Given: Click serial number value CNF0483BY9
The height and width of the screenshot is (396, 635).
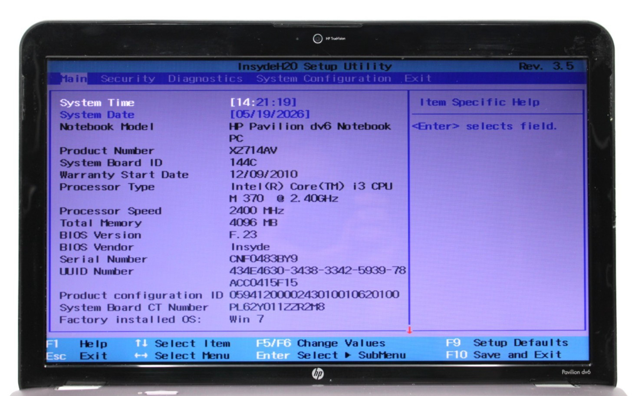Looking at the screenshot, I should [x=263, y=259].
